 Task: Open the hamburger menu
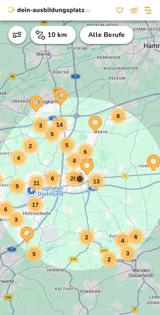148,10
